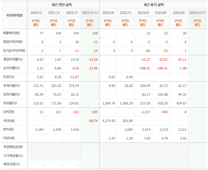208x170 pixels.
Task: Click revenue value 254 for 2022.12
Action: (76, 33)
